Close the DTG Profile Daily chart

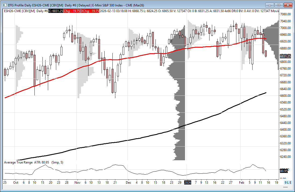tap(288, 5)
